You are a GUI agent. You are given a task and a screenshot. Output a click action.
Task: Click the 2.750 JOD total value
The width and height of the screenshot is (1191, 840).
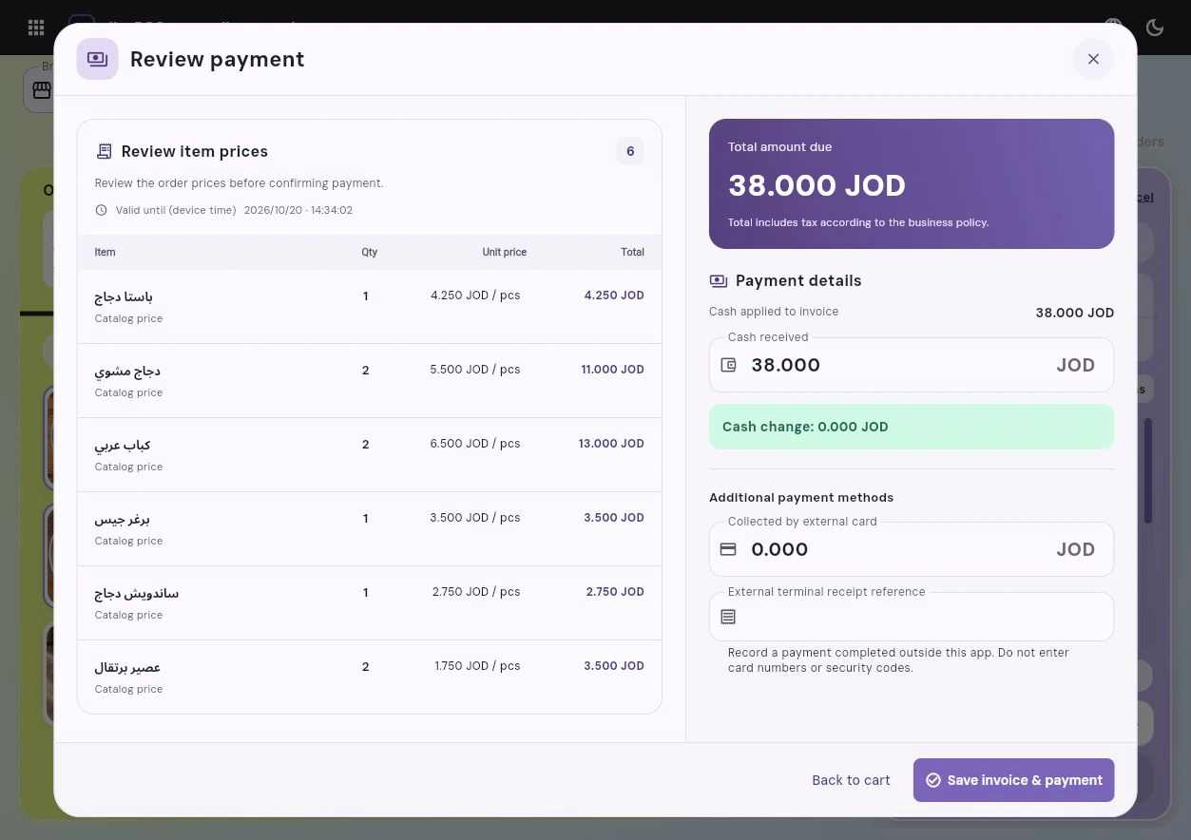click(x=615, y=592)
